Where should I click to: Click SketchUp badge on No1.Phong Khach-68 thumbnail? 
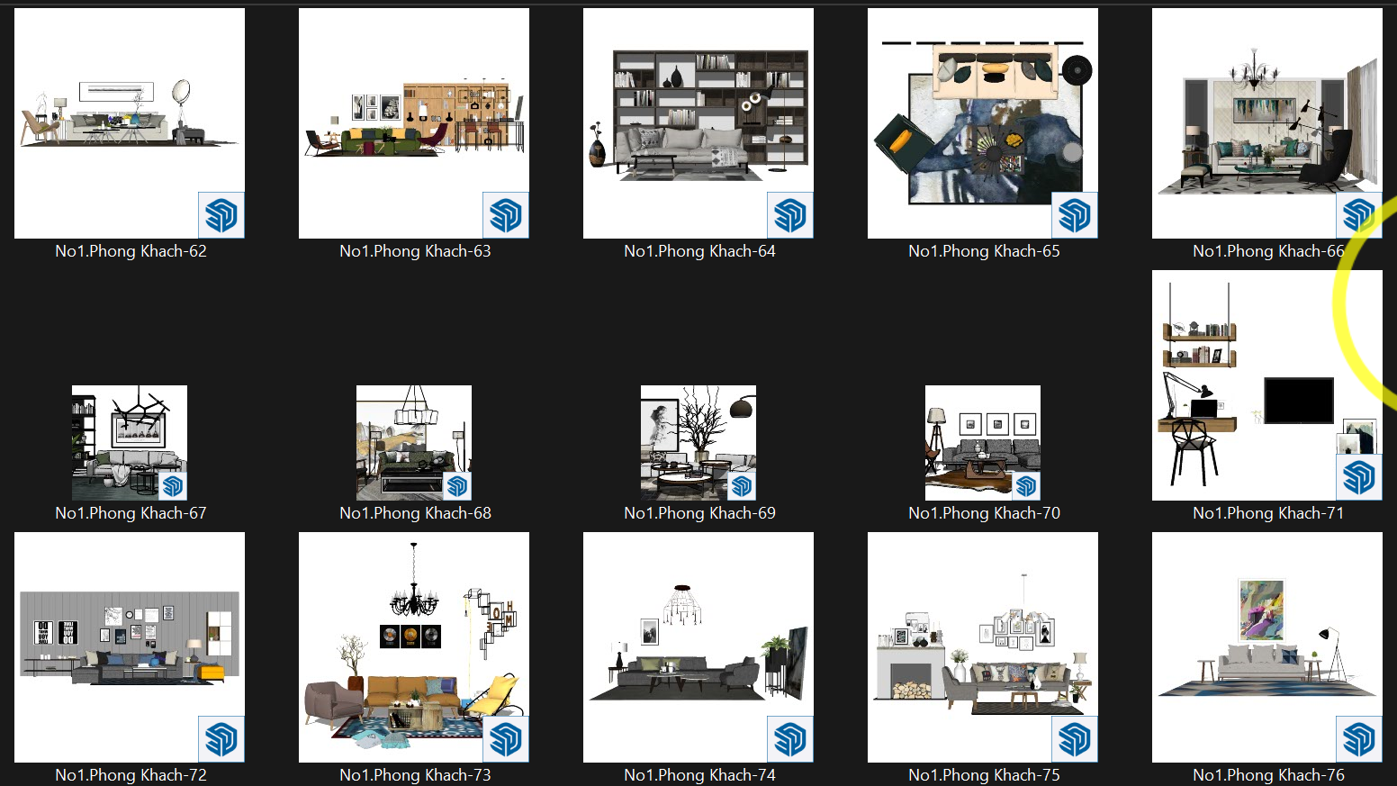click(x=457, y=486)
